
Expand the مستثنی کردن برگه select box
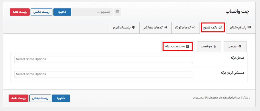pyautogui.click(x=104, y=74)
